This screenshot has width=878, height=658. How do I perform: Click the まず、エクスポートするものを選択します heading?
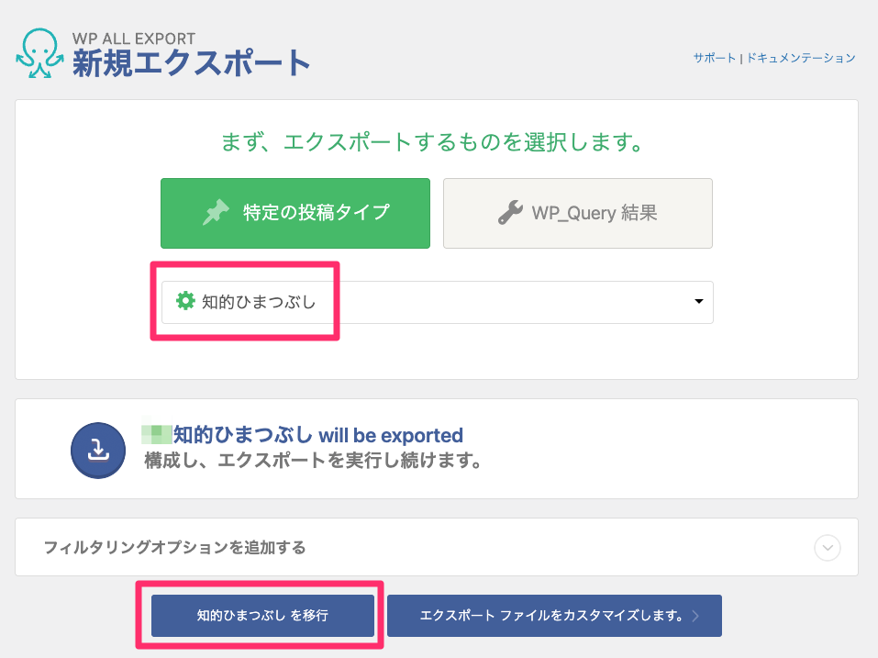coord(432,142)
